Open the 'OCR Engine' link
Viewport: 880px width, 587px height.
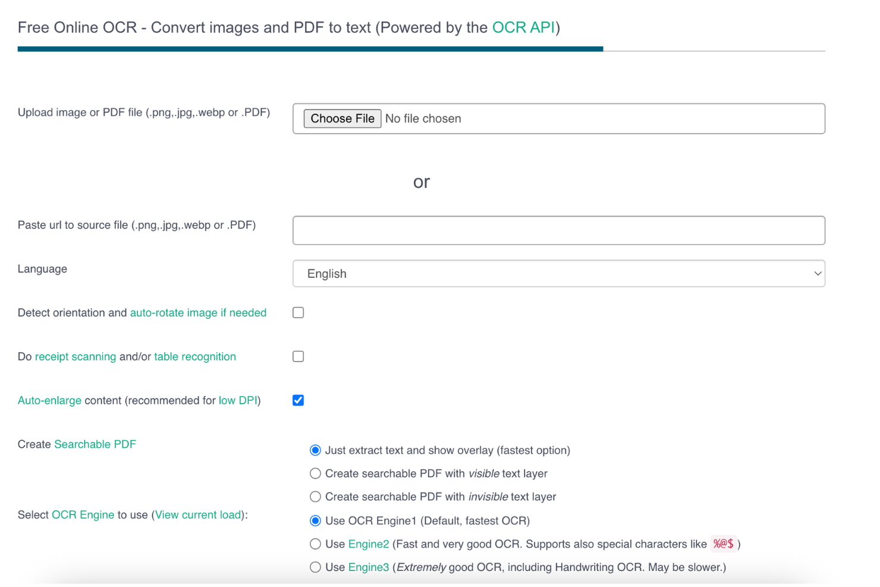tap(83, 514)
